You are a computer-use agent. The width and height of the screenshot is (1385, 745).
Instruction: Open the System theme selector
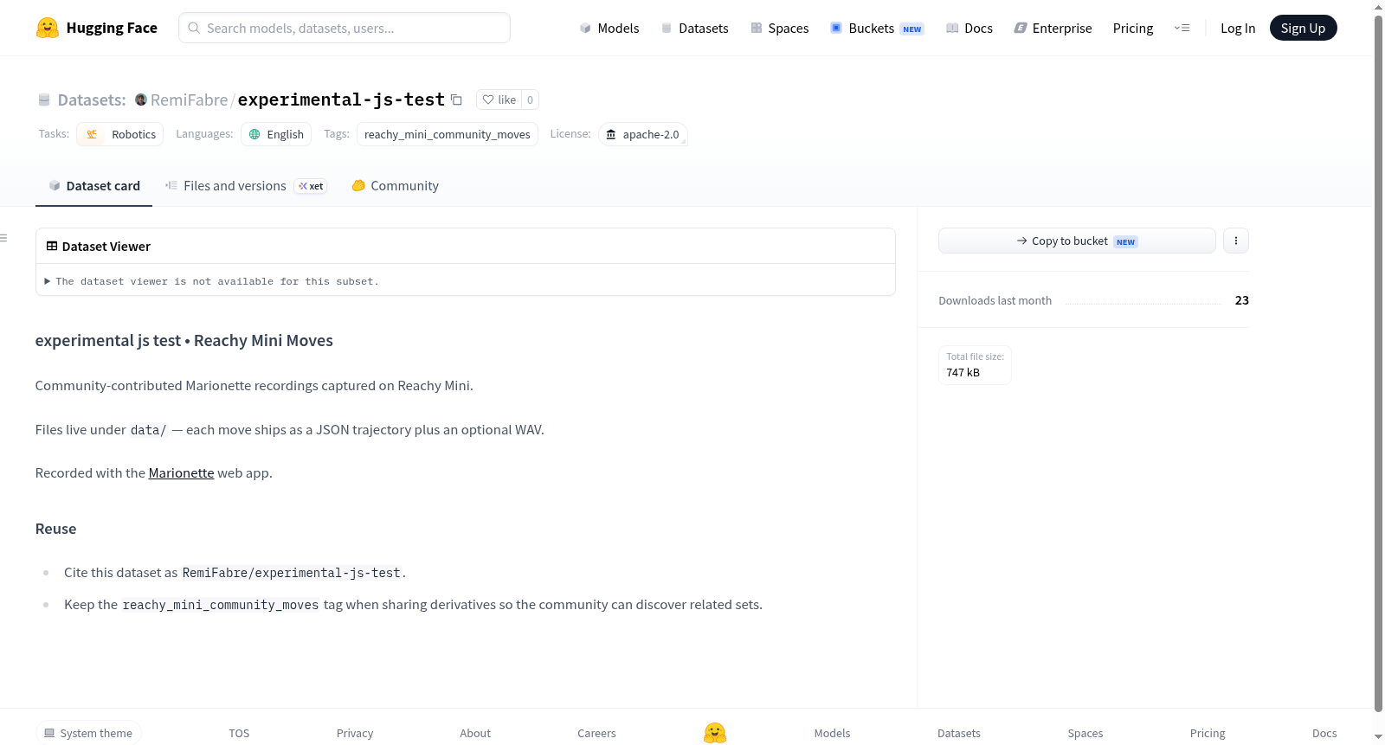point(88,733)
